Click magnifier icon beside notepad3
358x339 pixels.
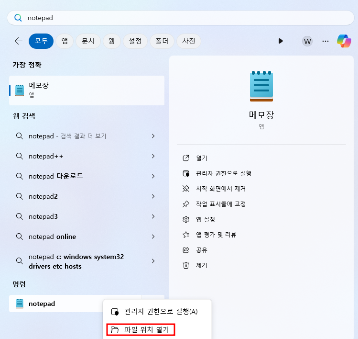20,216
